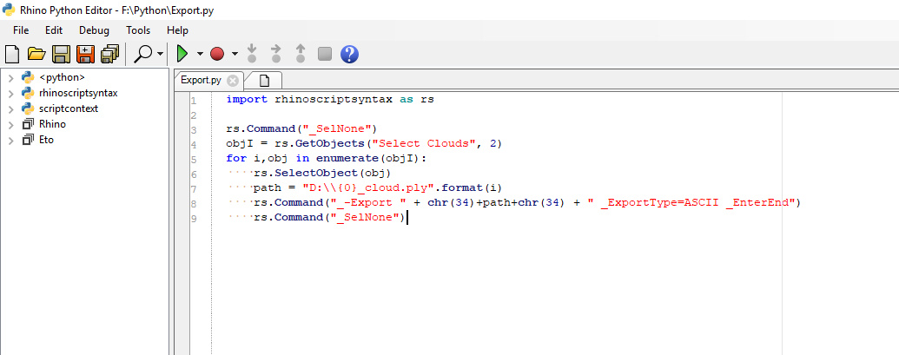Select Eto in the module tree
The image size is (899, 355).
click(46, 140)
